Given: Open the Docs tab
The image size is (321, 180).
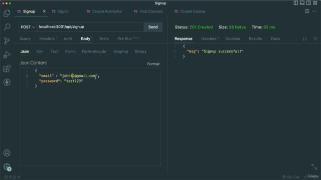Looking at the screenshot, I should click(275, 39).
